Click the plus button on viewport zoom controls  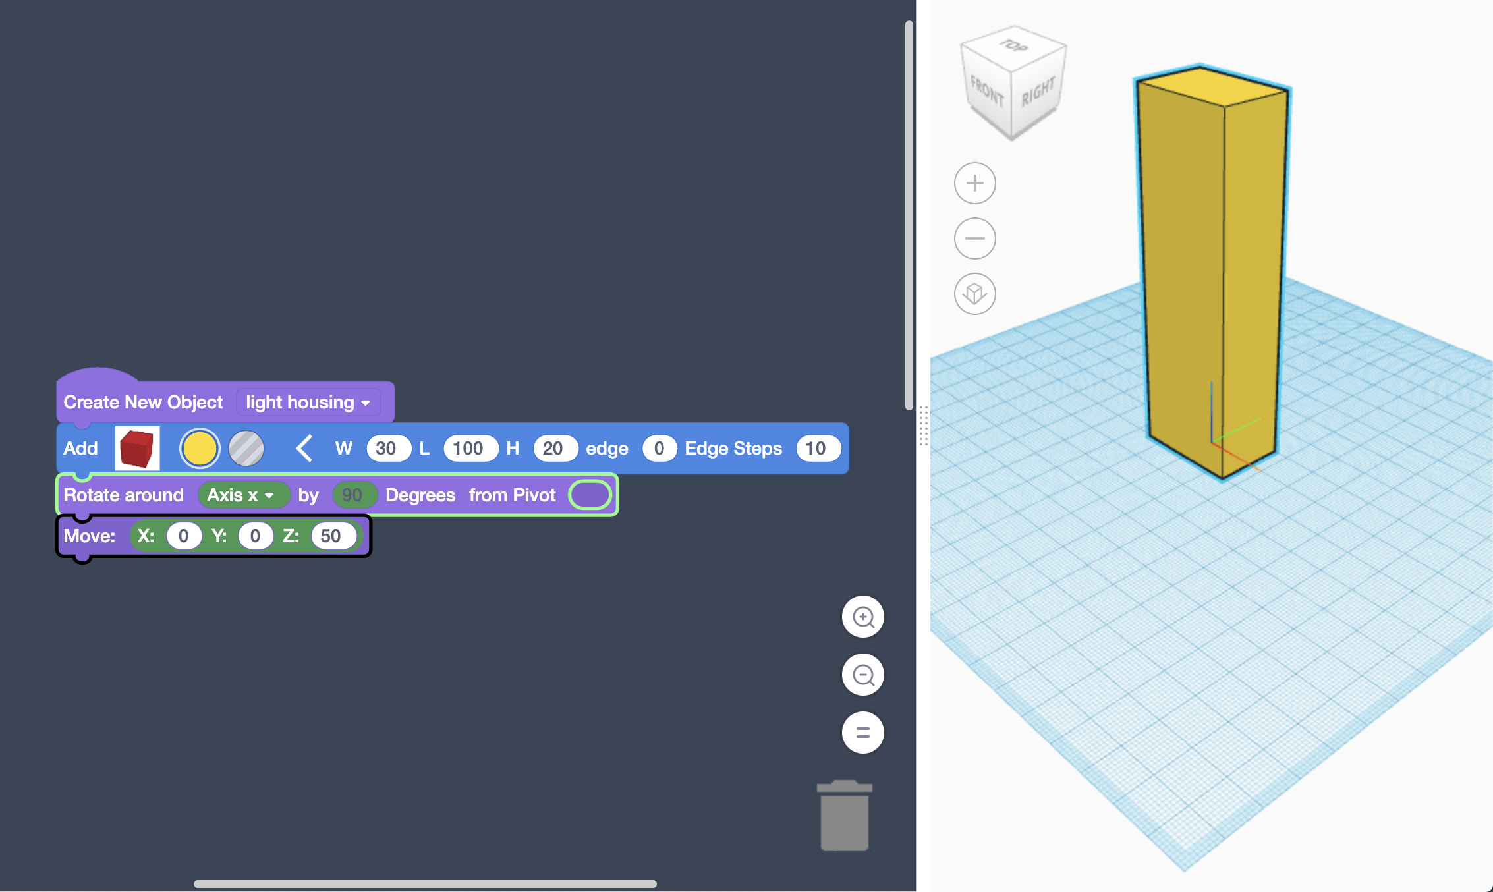point(975,183)
